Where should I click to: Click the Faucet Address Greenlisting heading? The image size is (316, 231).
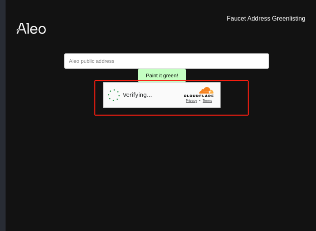click(266, 19)
